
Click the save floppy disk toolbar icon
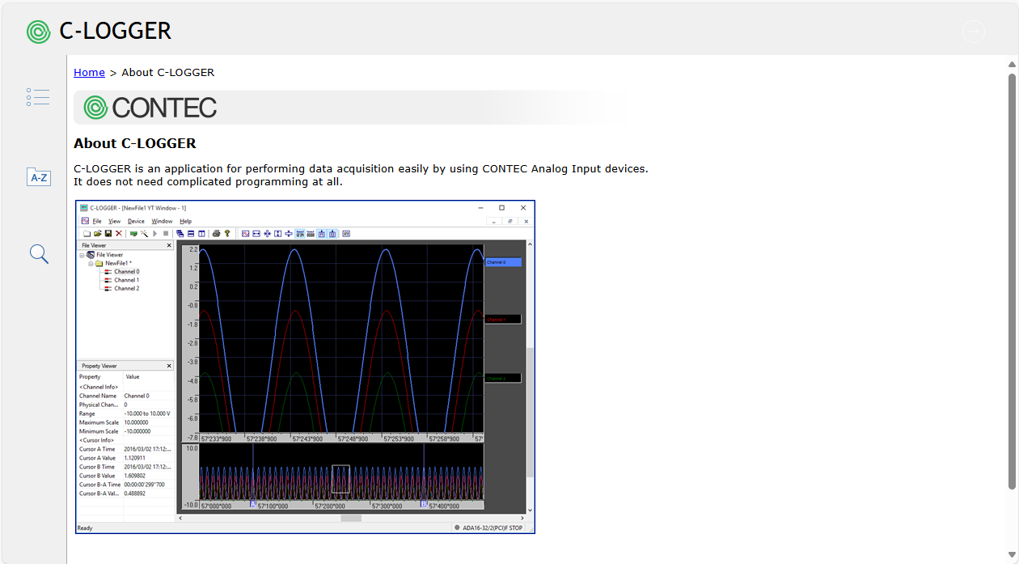click(x=108, y=233)
